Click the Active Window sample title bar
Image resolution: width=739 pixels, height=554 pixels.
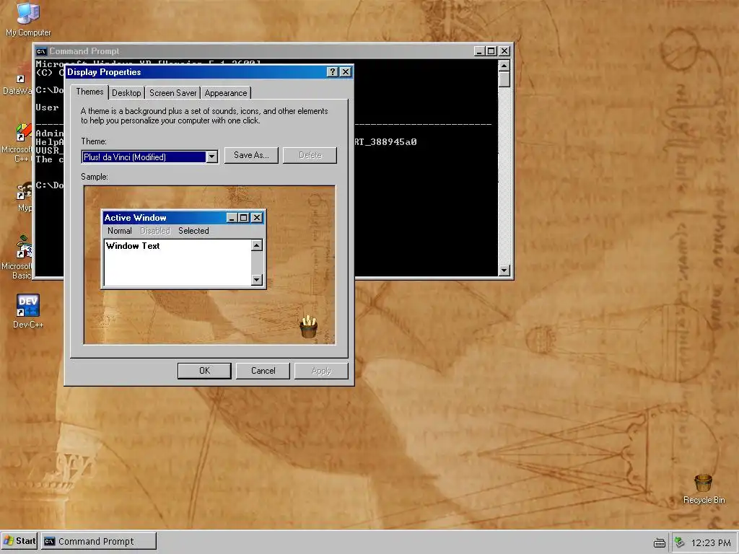184,218
